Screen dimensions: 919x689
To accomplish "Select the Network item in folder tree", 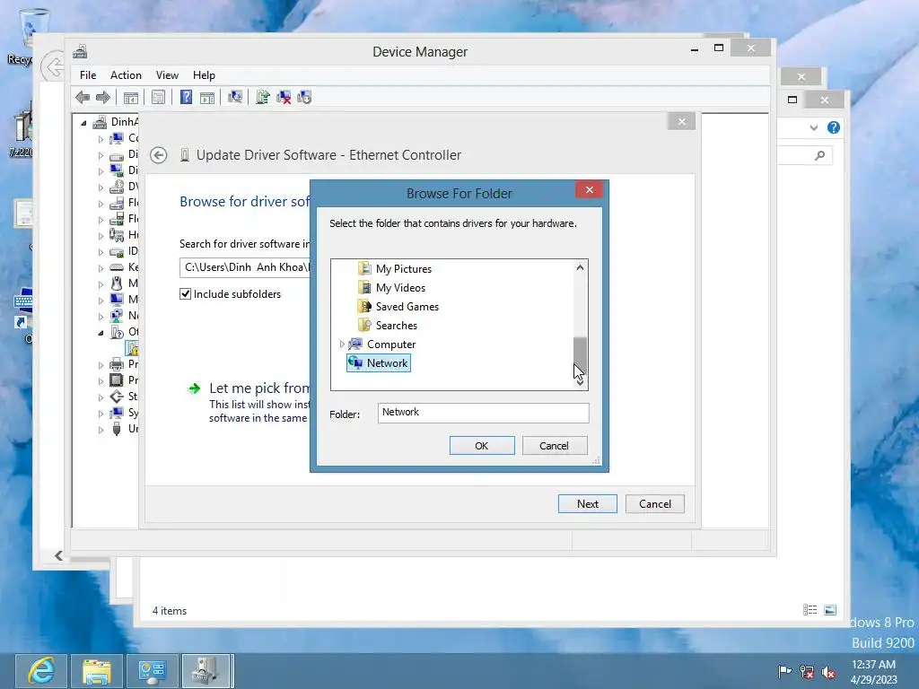I will [379, 363].
